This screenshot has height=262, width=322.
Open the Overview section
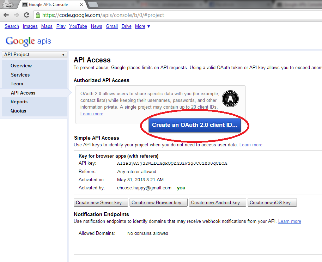[21, 66]
